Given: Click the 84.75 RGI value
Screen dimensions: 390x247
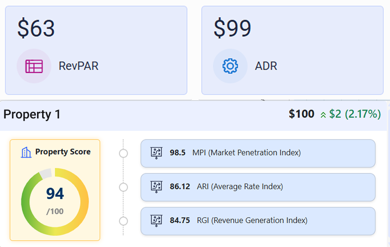Looking at the screenshot, I should [x=180, y=221].
